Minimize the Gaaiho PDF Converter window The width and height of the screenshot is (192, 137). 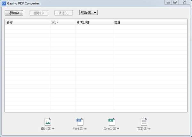(168, 3)
